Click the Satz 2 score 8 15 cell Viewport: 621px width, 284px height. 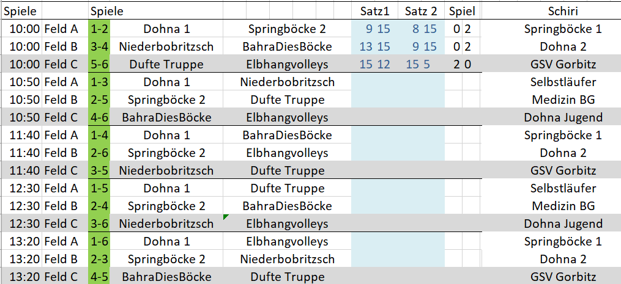(421, 29)
